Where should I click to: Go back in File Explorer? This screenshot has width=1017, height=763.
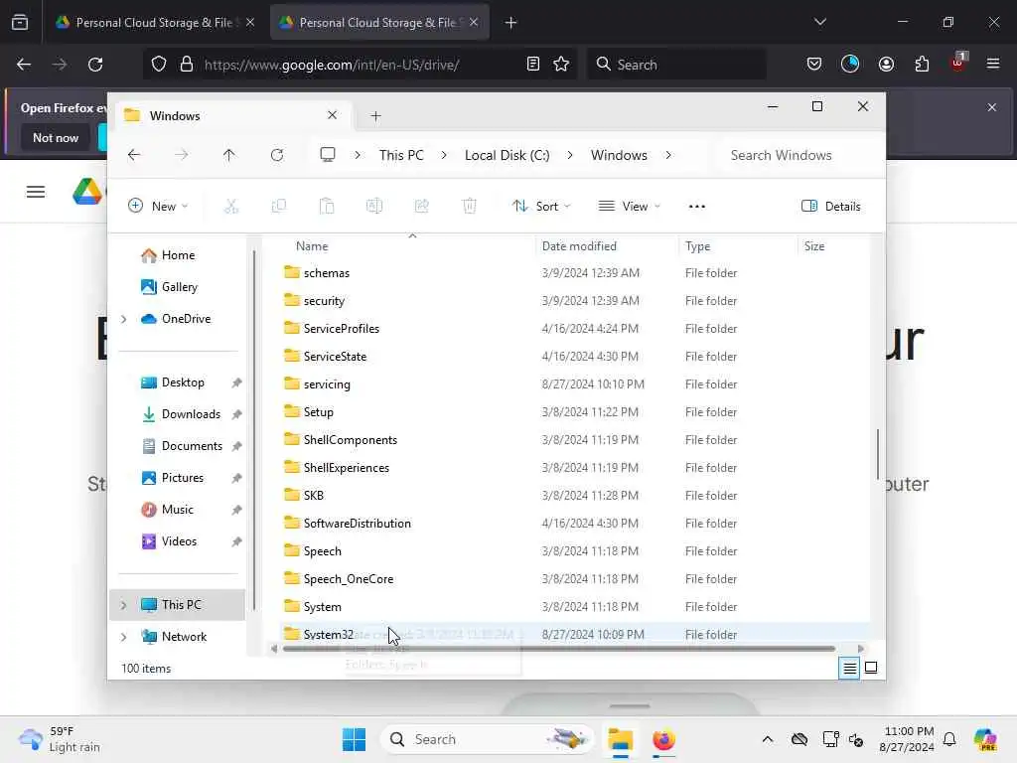coord(134,155)
